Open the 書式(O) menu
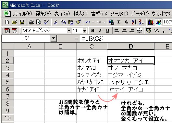This screenshot has height=123, width=172. pyautogui.click(x=99, y=14)
